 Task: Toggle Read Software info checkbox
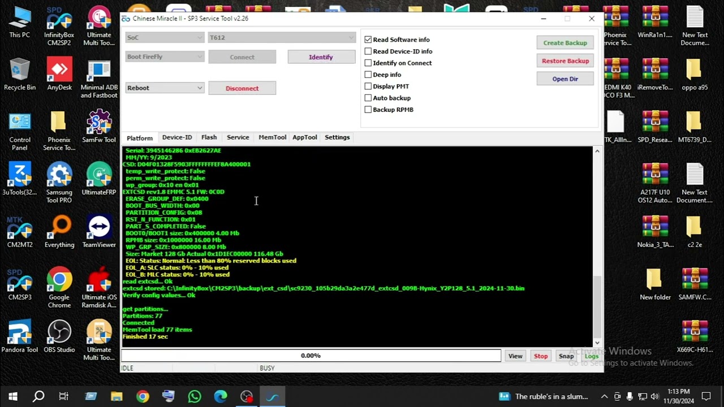368,40
